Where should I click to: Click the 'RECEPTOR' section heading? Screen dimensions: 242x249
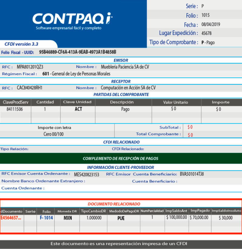[121, 81]
